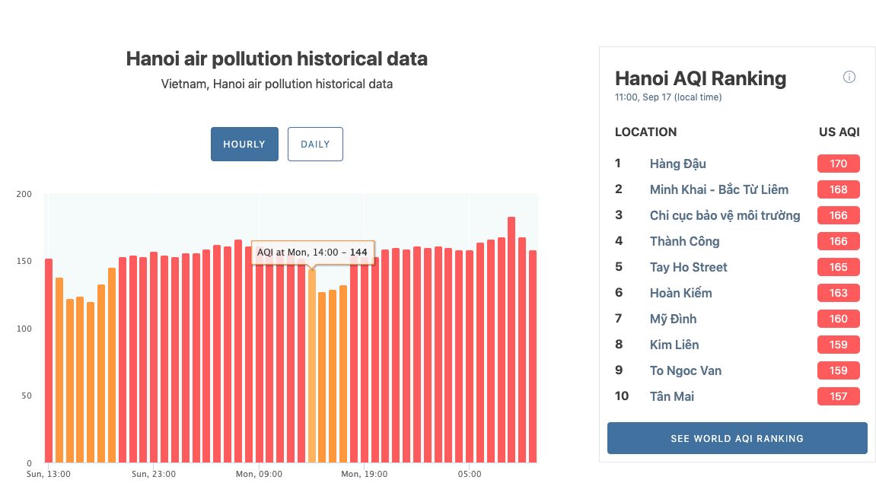This screenshot has height=483, width=876.
Task: Click the info icon beside Hanoi AQI Ranking
Action: [849, 77]
